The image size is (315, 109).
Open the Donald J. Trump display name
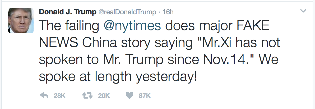tap(67, 12)
